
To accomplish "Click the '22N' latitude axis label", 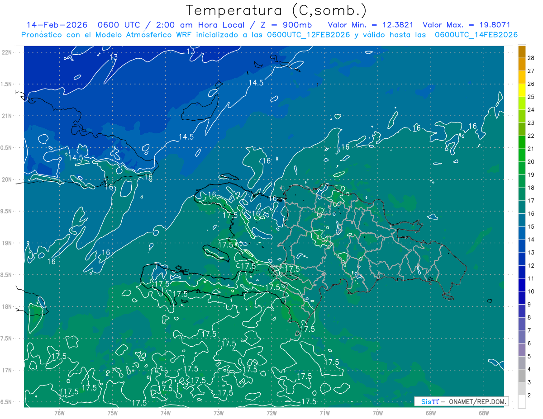I will 7,52.
